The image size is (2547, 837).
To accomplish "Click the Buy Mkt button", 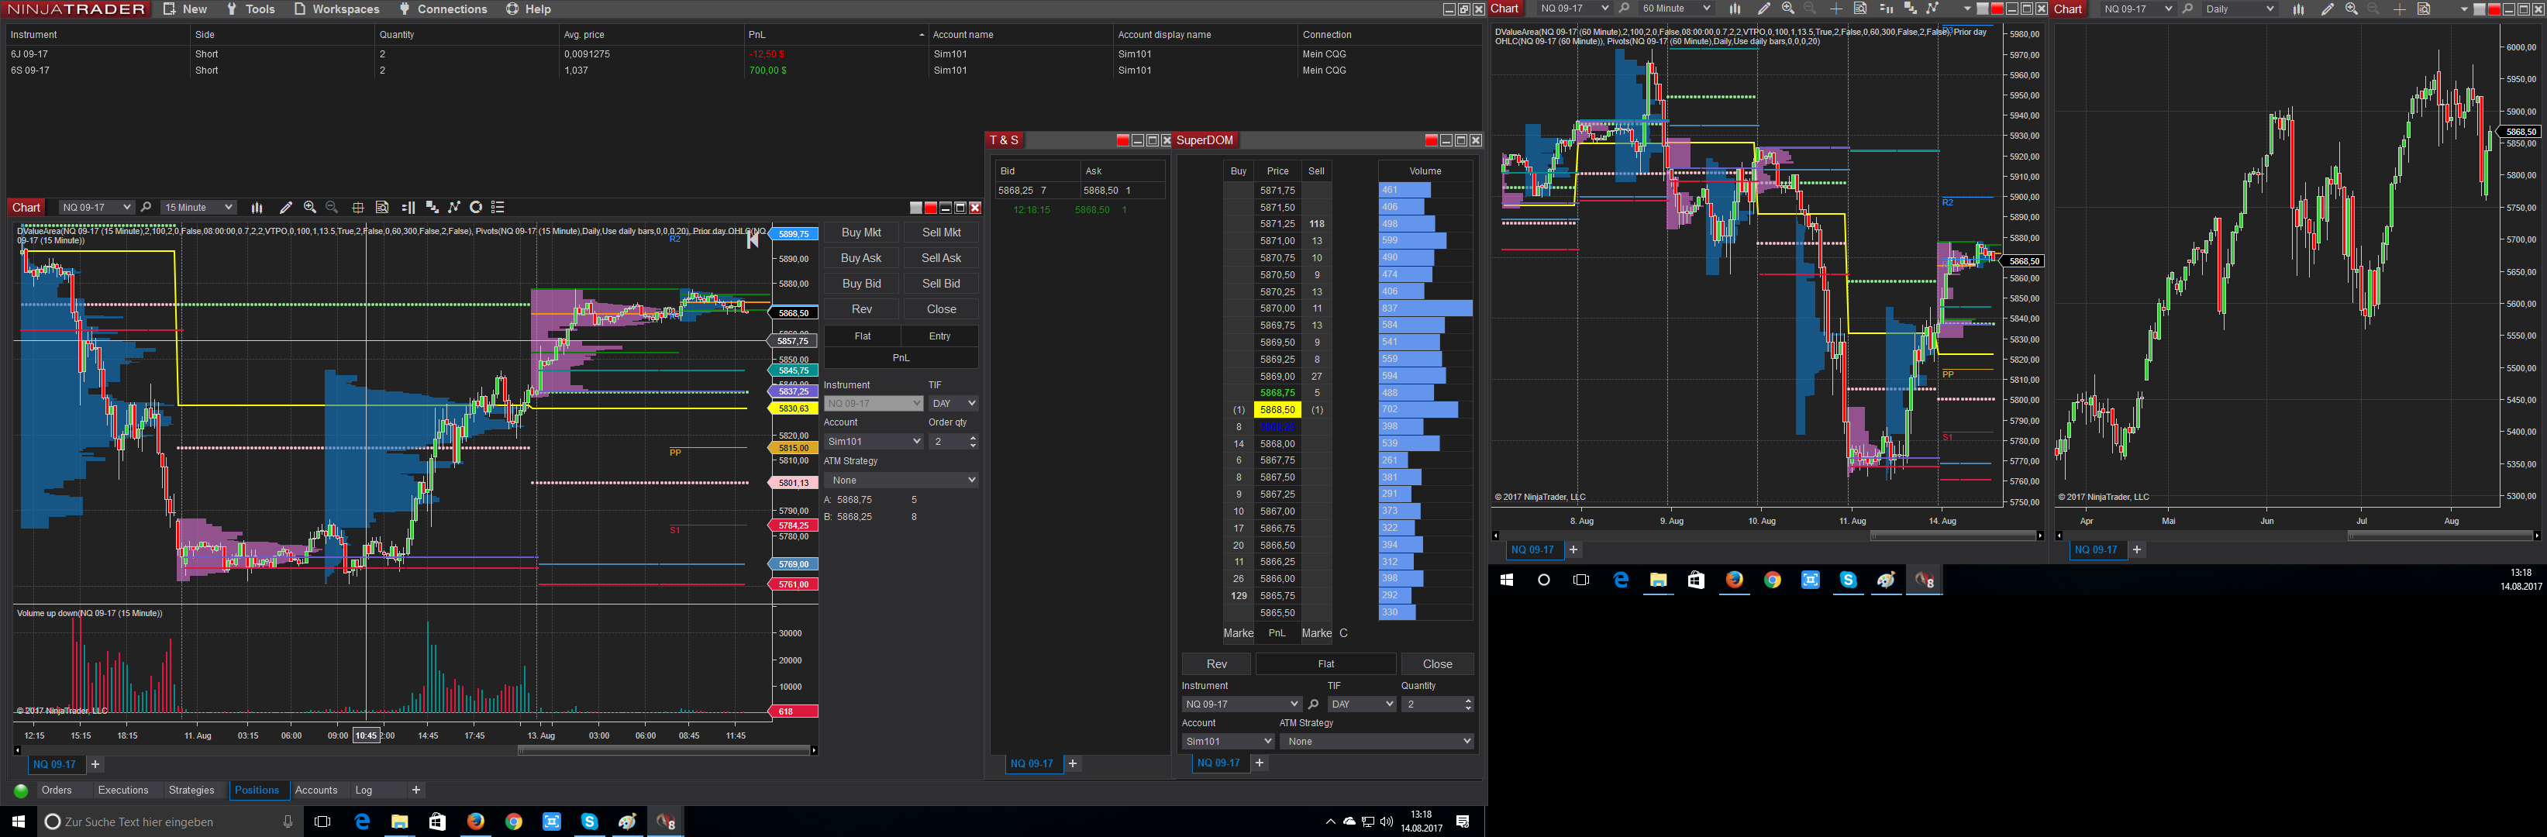I will coord(861,232).
